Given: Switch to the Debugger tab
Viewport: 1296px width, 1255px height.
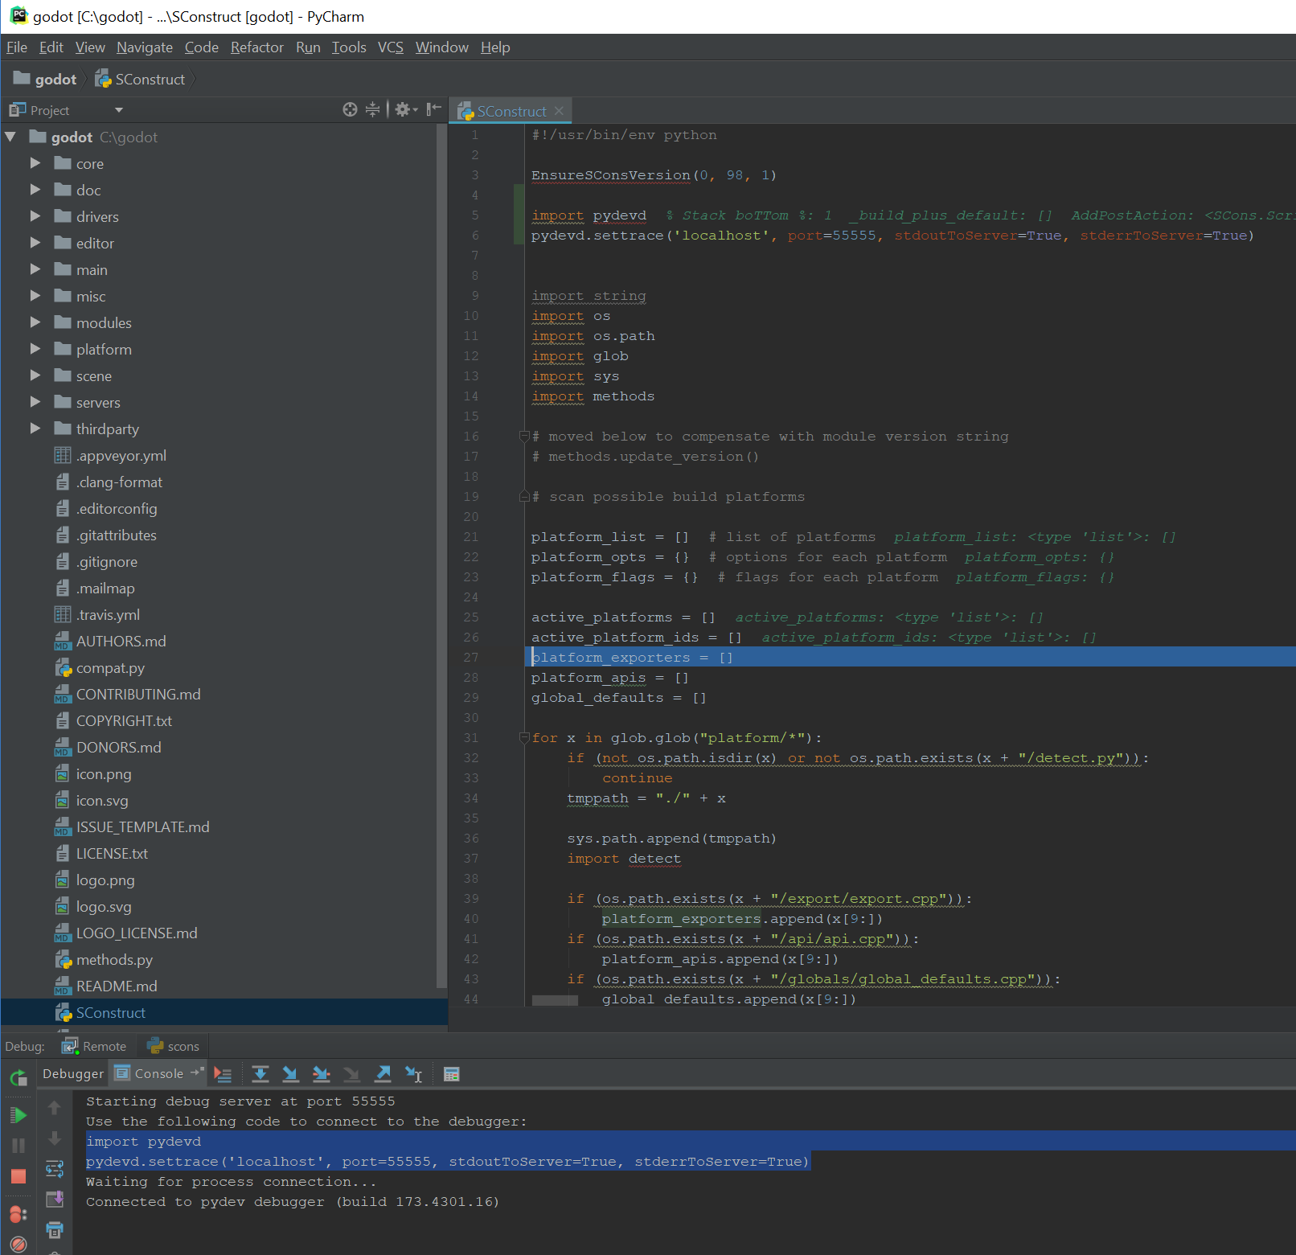Looking at the screenshot, I should [x=73, y=1073].
